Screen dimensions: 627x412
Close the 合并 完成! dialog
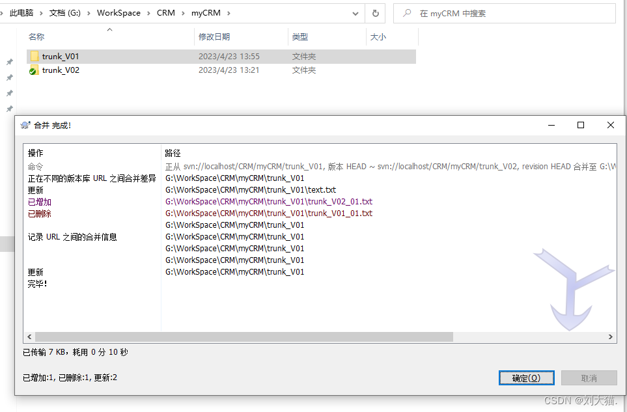pos(611,125)
